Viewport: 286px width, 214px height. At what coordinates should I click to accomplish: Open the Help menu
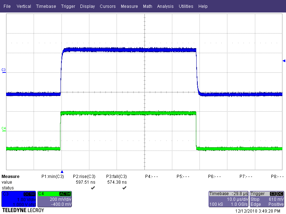click(x=203, y=6)
